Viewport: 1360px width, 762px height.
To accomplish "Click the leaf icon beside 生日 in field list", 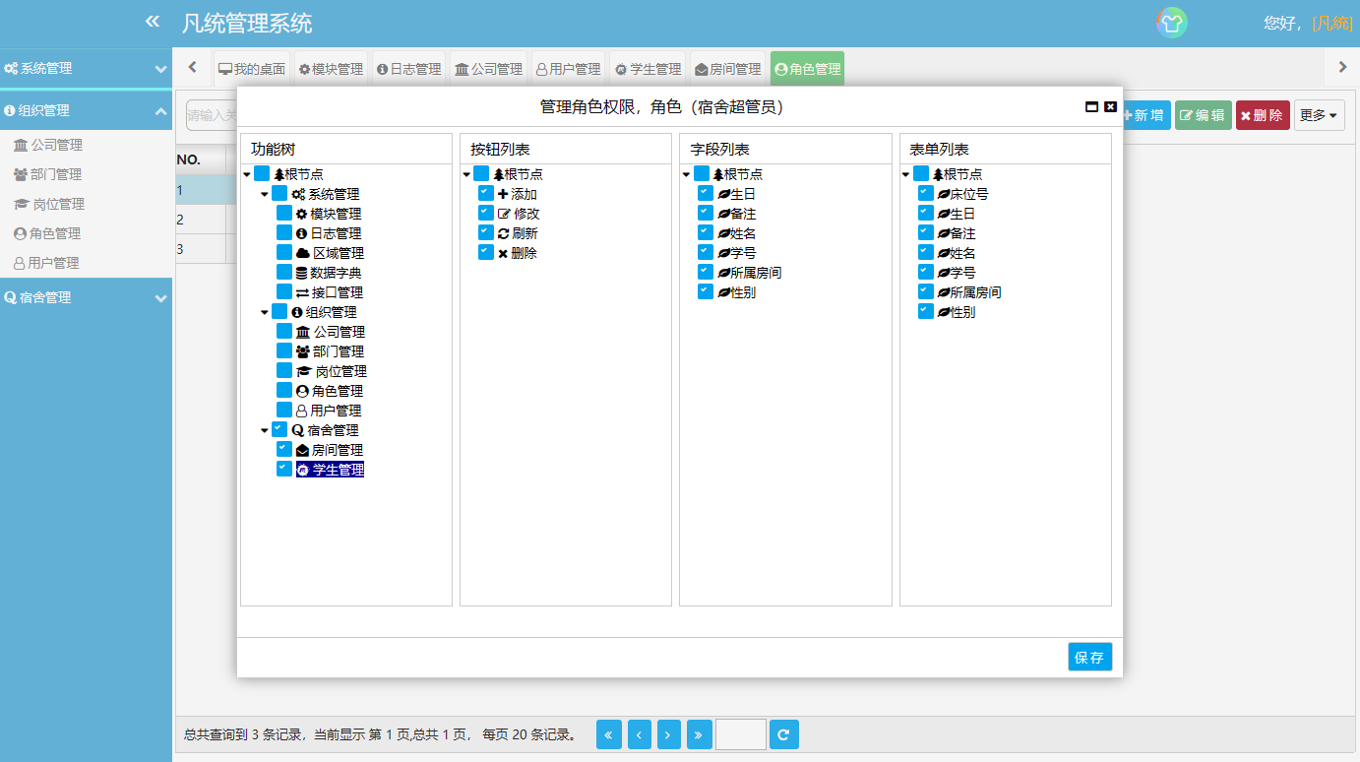I will [723, 194].
